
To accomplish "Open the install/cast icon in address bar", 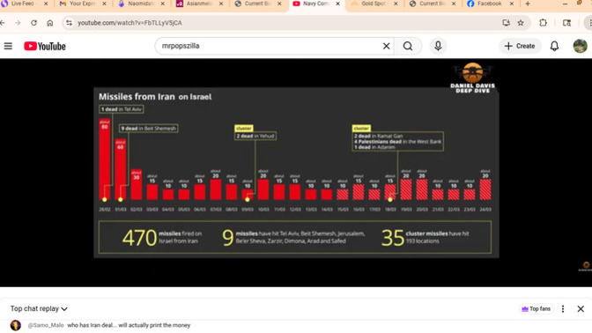I will (506, 23).
